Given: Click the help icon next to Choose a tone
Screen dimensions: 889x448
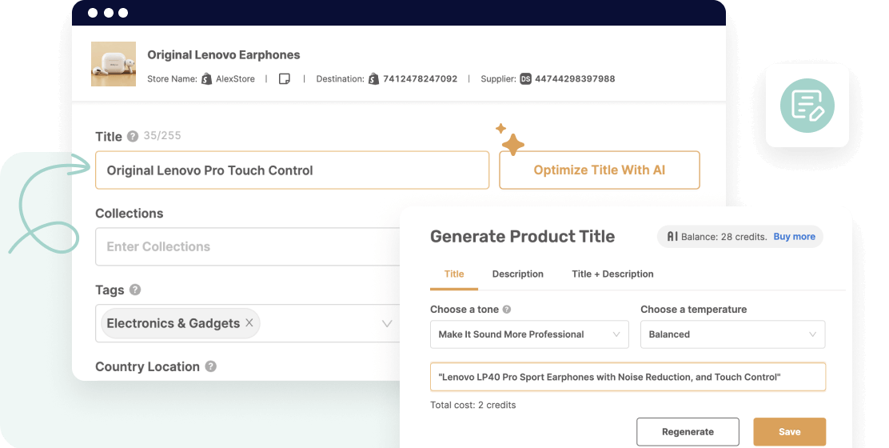Looking at the screenshot, I should [x=507, y=310].
